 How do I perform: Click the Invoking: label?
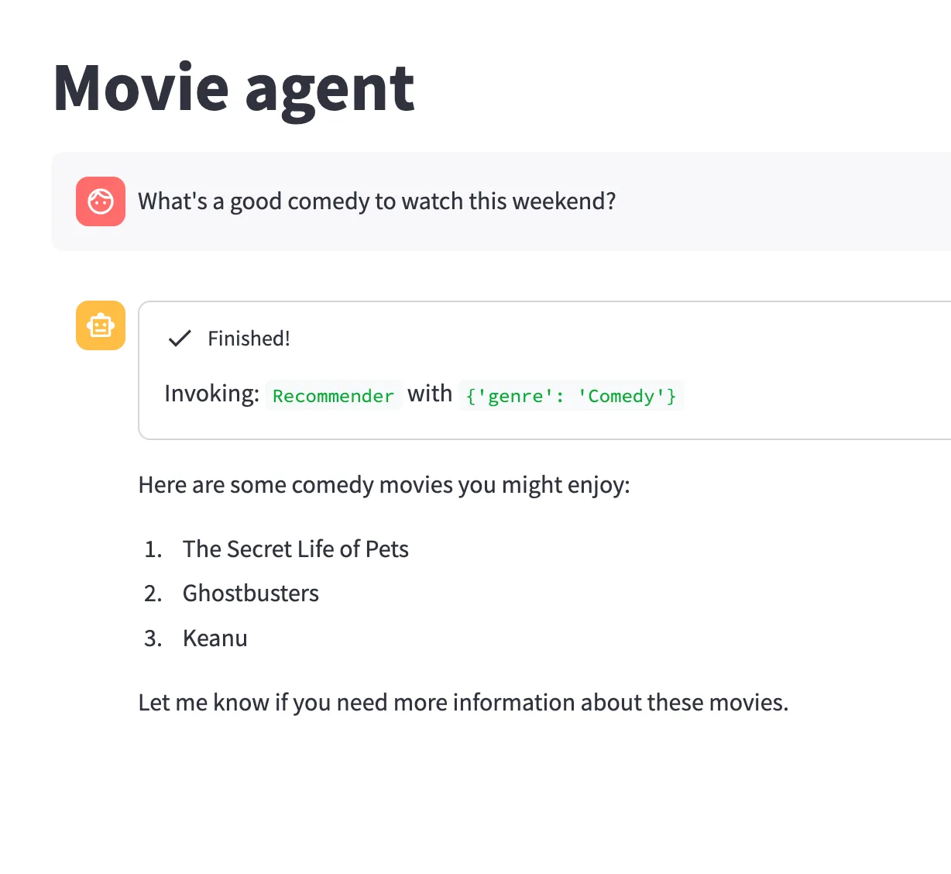point(211,394)
